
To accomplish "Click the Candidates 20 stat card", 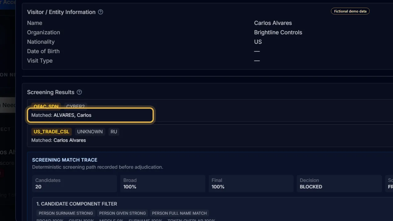I will (x=75, y=184).
